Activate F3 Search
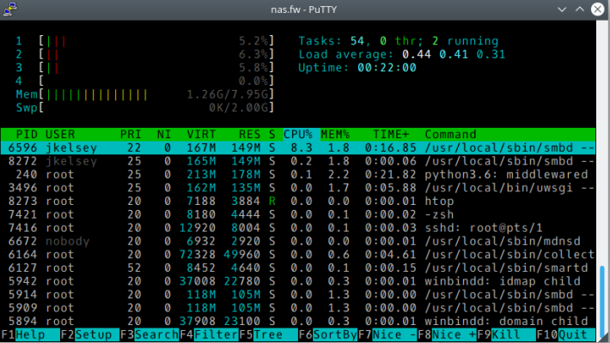 149,334
